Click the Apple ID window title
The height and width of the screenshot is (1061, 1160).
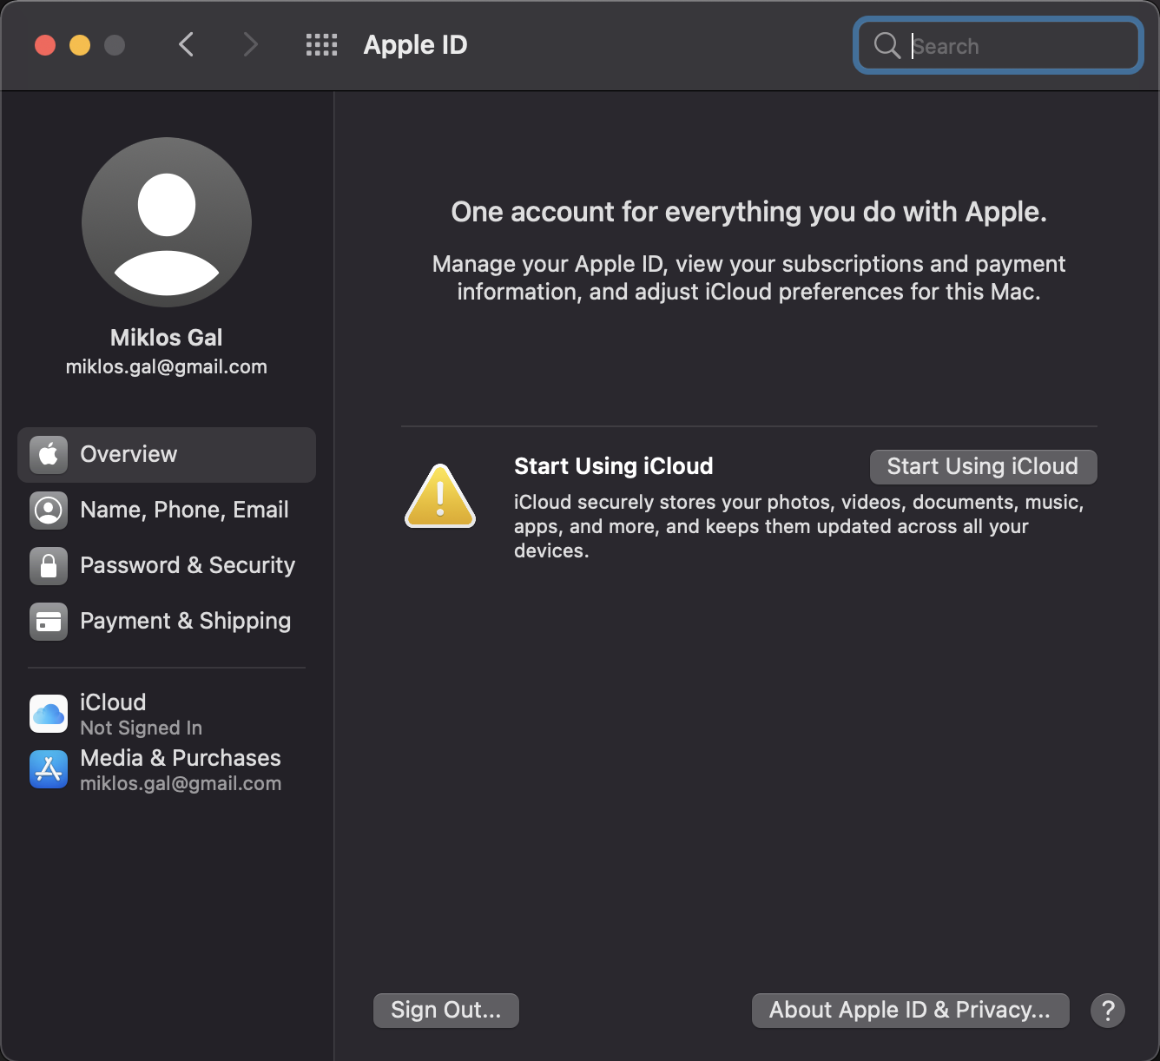pos(416,44)
